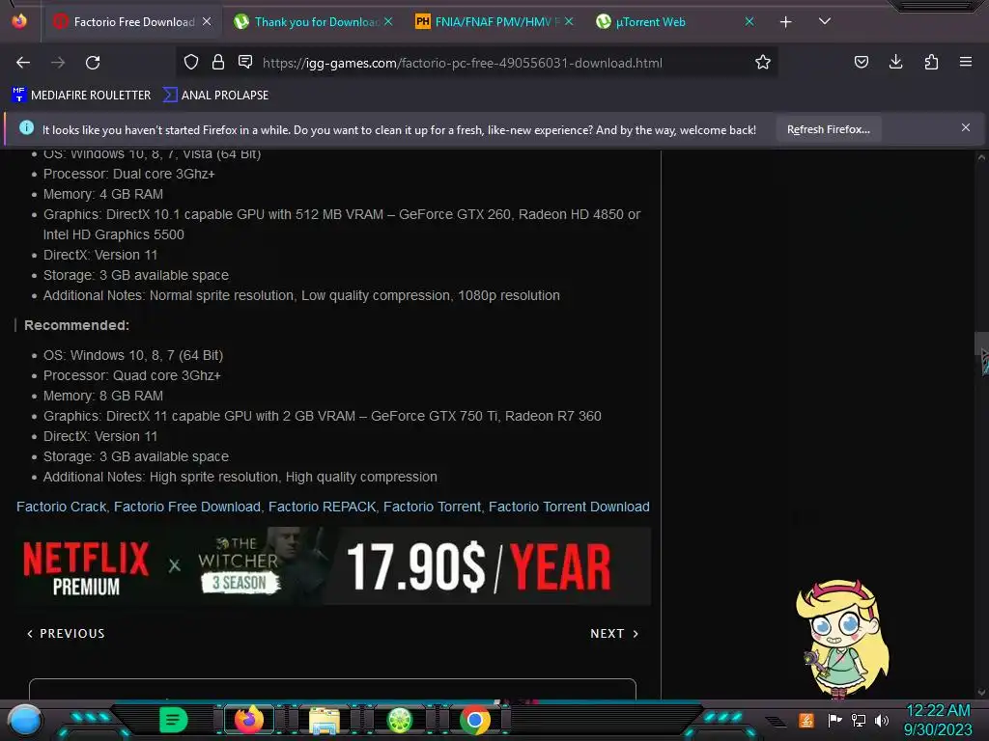The image size is (989, 741).
Task: Open the Pocket save icon
Action: click(861, 62)
